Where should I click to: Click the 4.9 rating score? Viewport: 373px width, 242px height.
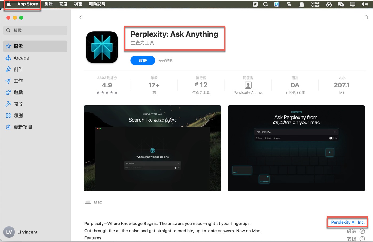click(x=107, y=85)
